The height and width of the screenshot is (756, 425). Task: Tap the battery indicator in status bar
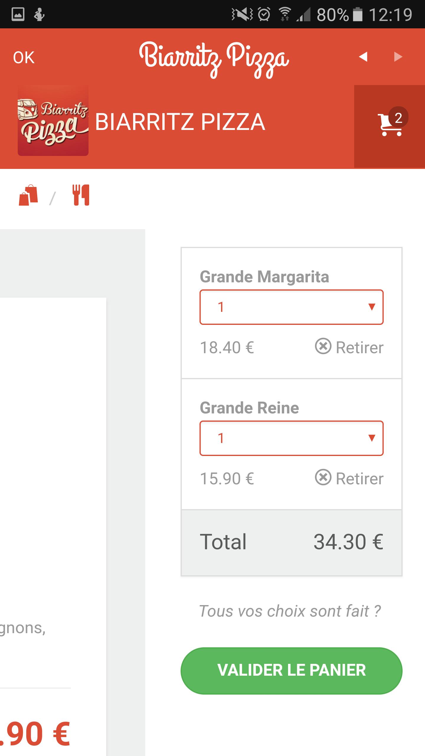358,14
